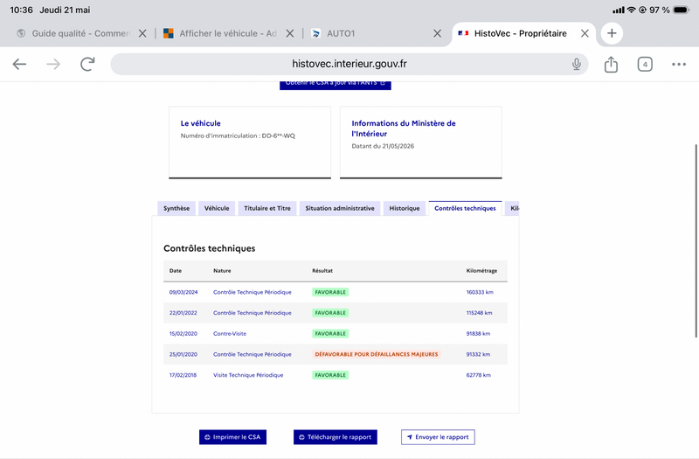Click the Imprimer le CSA button
The height and width of the screenshot is (459, 699).
(232, 437)
